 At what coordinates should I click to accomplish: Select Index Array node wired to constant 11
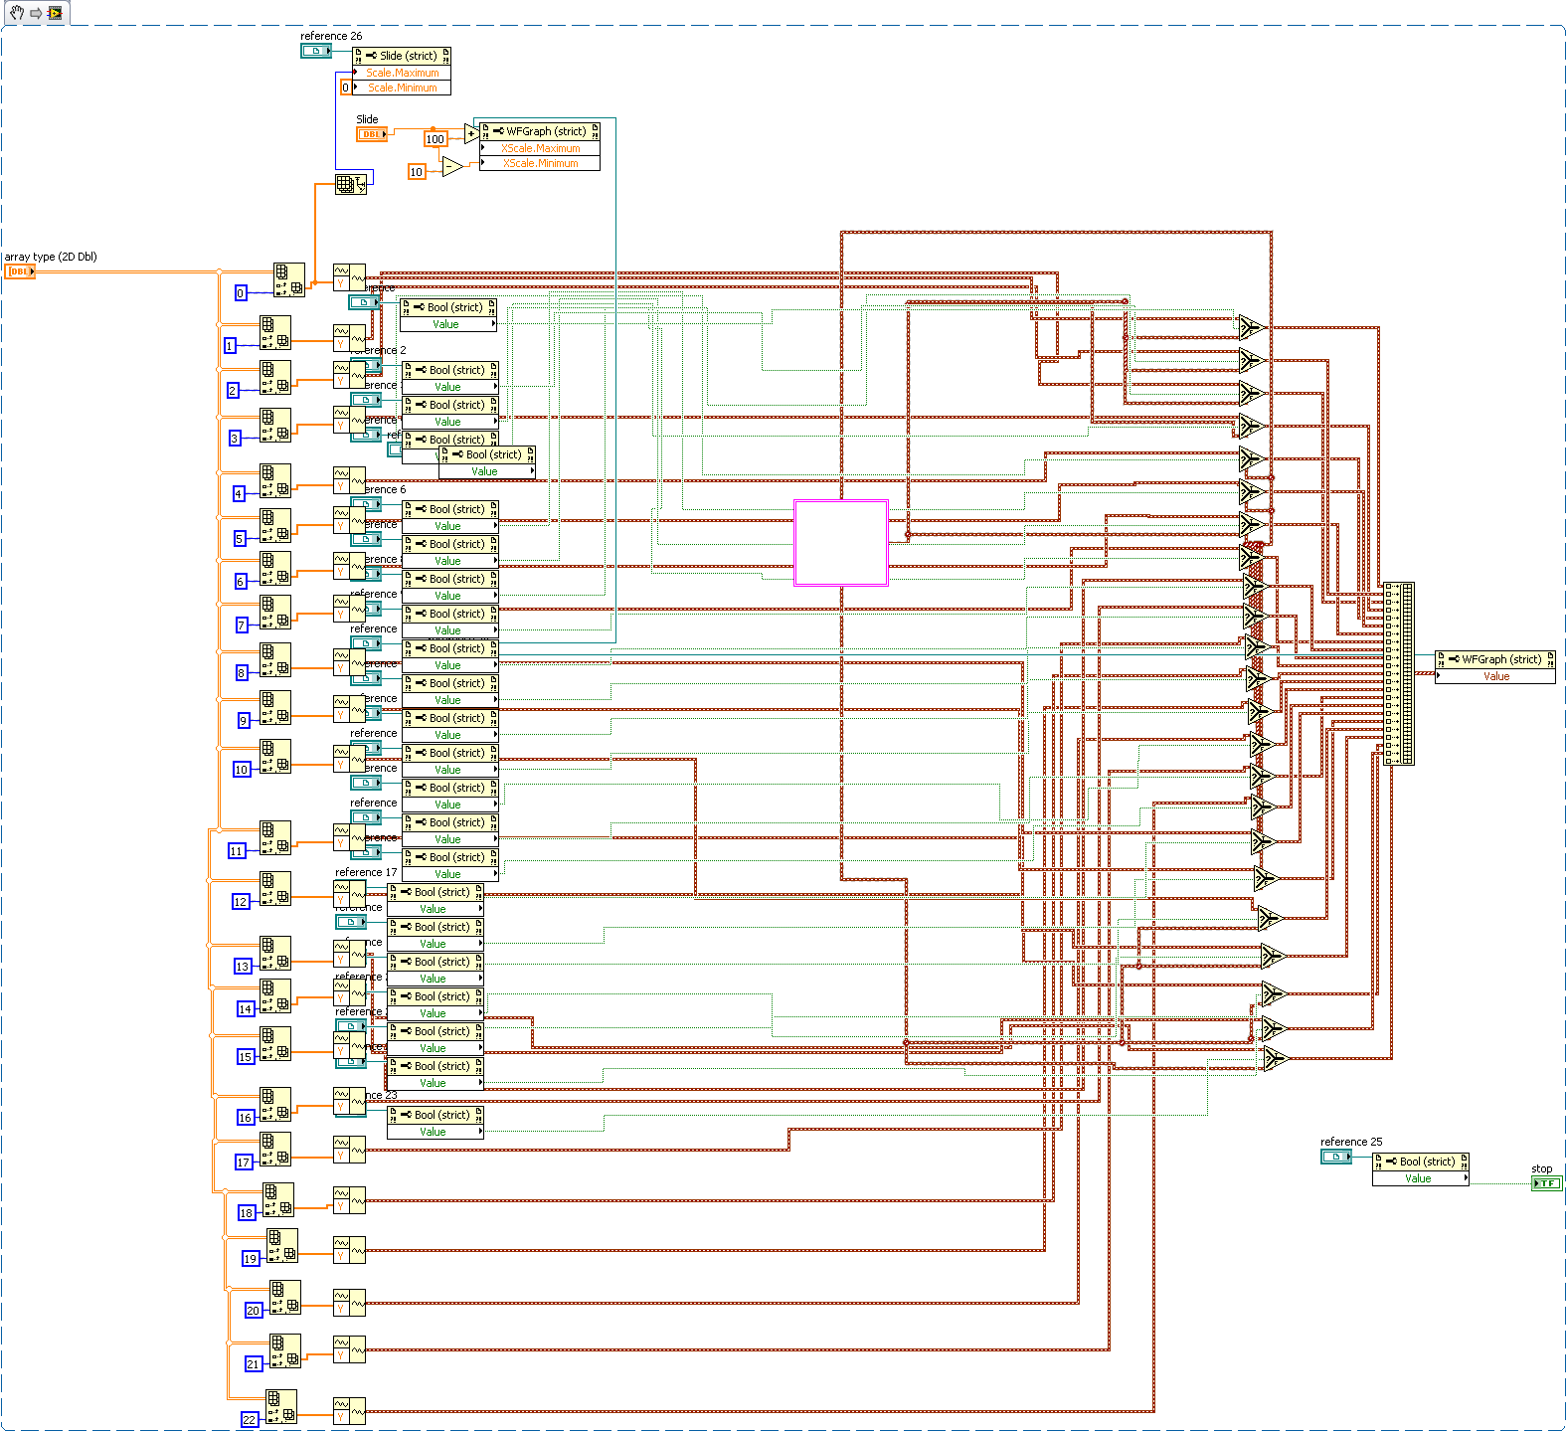click(275, 838)
